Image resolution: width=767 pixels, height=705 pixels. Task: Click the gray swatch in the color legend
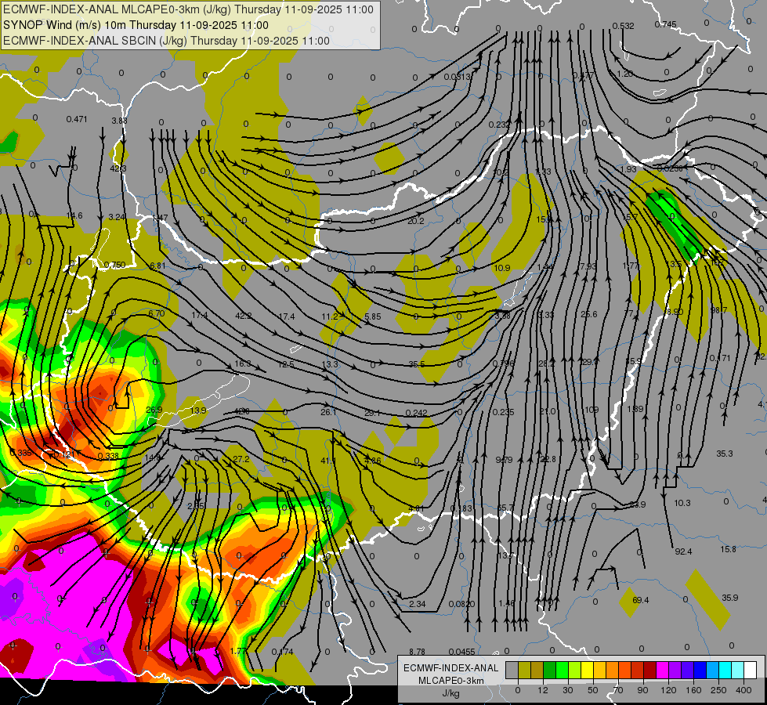pyautogui.click(x=512, y=671)
